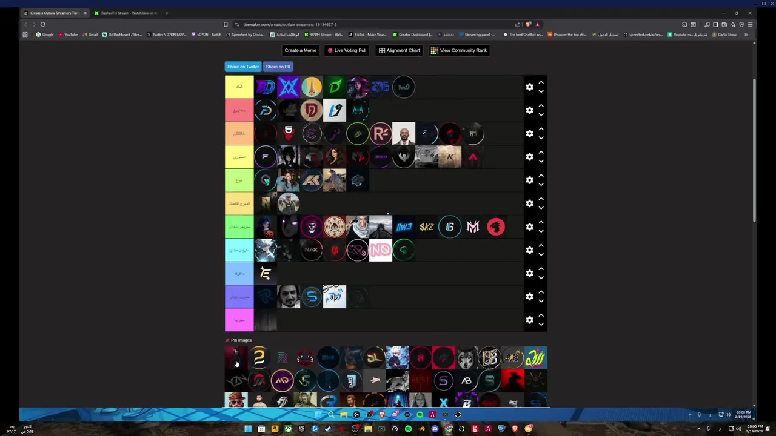Viewport: 776px width, 436px height.
Task: Open Live Voting Poll
Action: point(347,50)
